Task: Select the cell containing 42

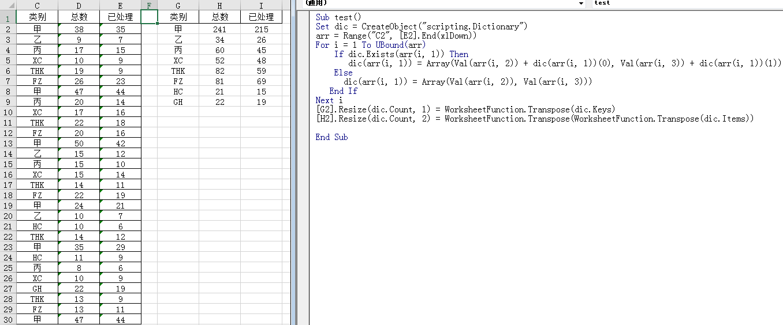Action: click(x=121, y=143)
